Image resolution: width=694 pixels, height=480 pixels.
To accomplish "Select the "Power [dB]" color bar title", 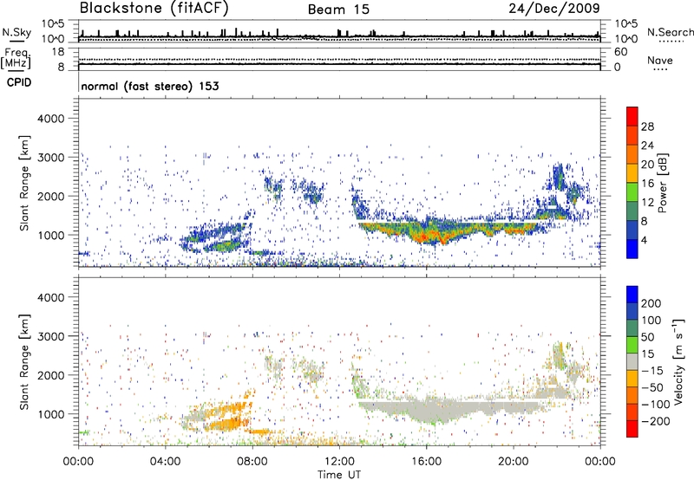I will (662, 183).
